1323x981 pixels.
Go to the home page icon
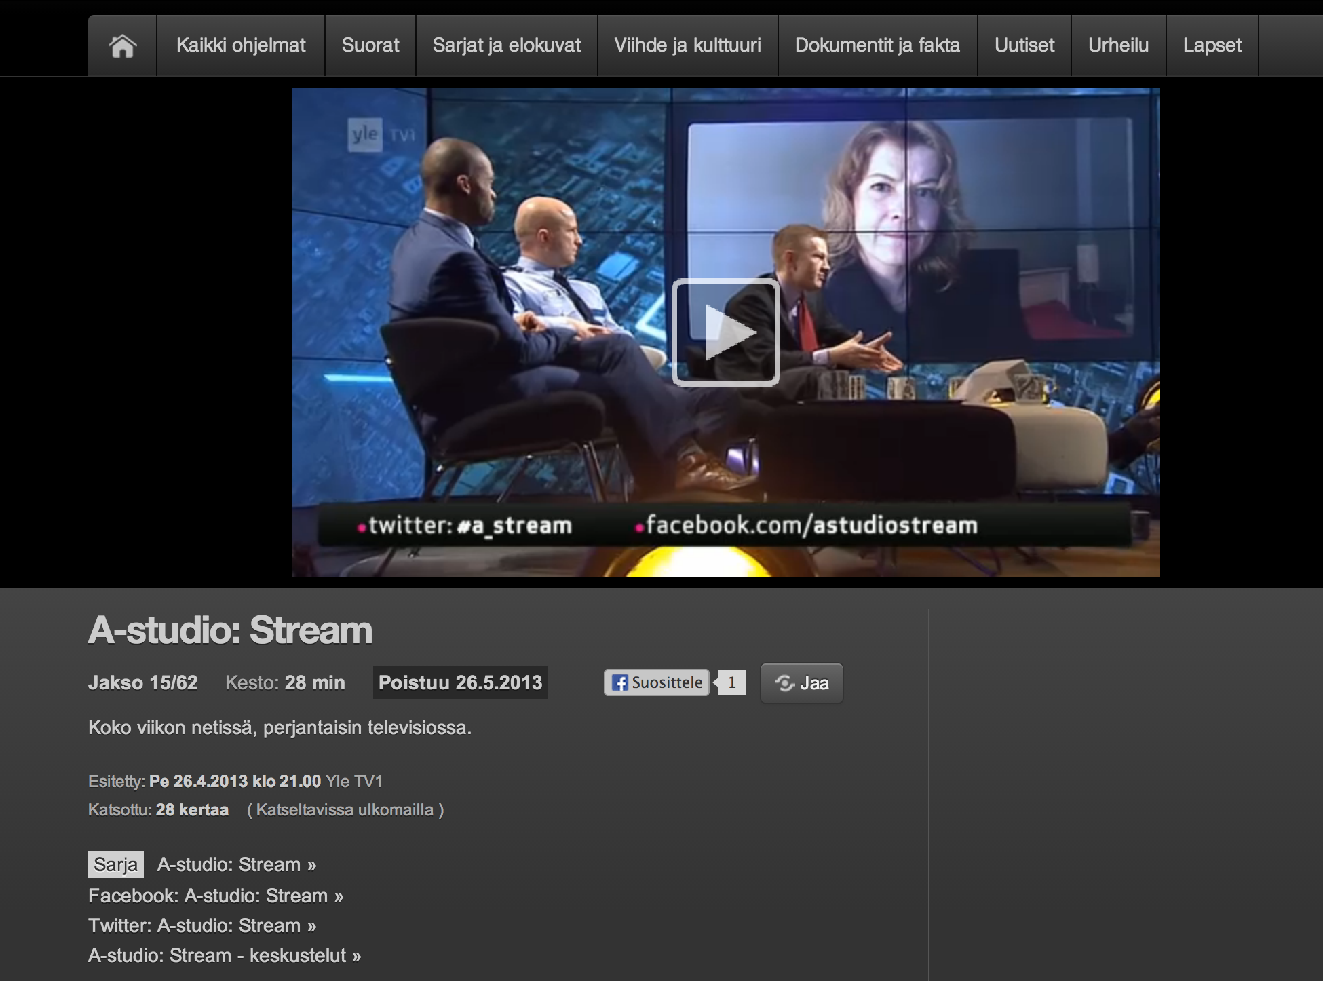point(122,45)
